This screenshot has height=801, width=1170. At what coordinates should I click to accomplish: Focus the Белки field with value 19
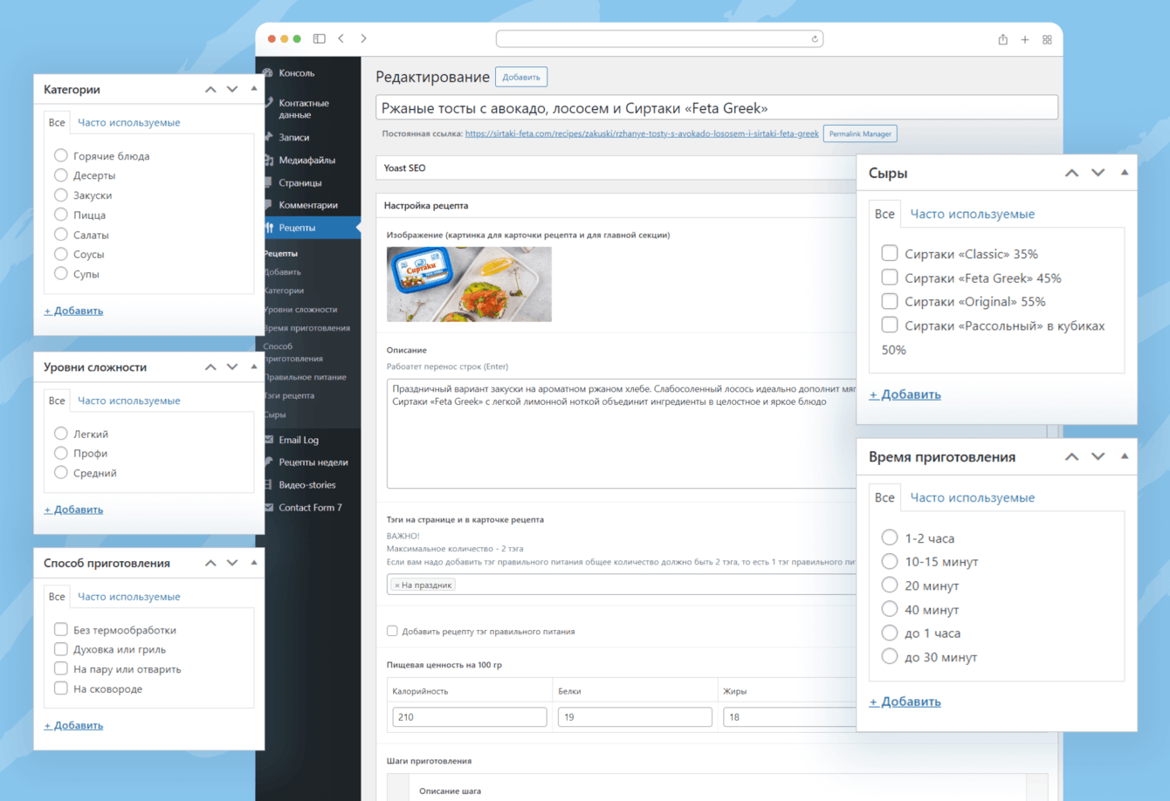(x=635, y=716)
